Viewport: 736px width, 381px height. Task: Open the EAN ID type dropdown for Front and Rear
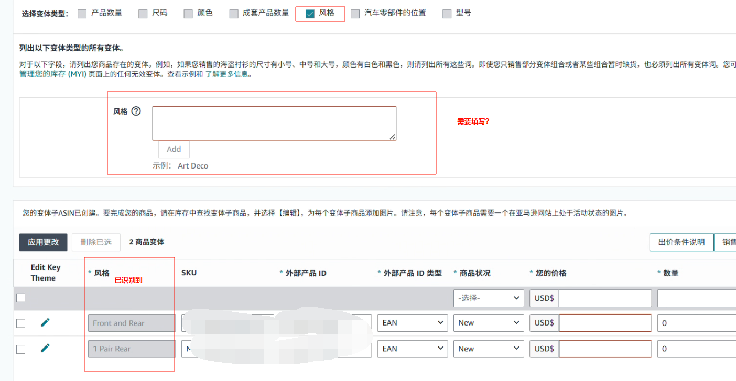coord(412,323)
